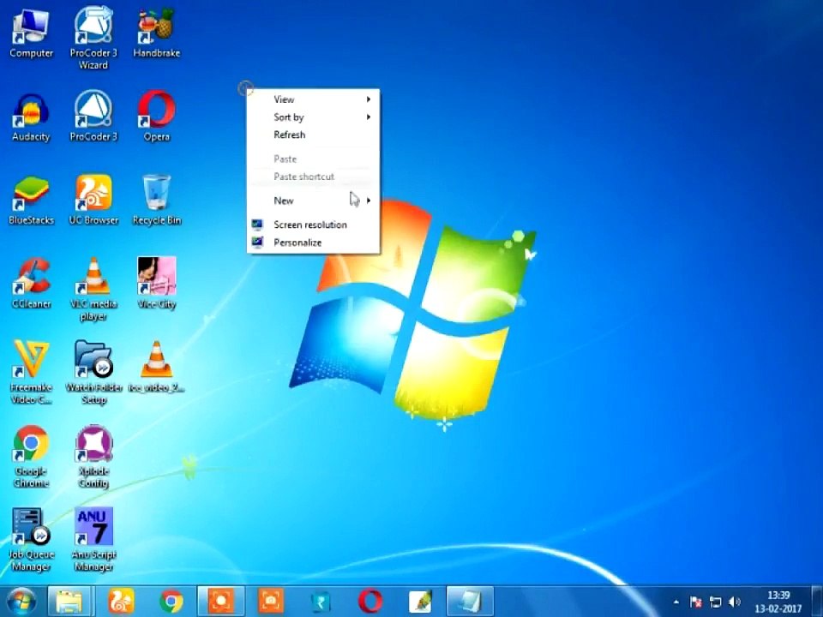Select the Recycle Bin icon

tap(156, 201)
